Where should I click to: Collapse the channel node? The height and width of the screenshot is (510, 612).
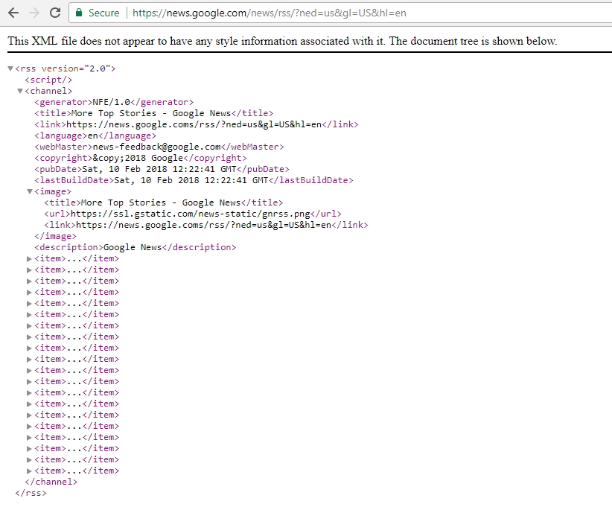tap(20, 91)
